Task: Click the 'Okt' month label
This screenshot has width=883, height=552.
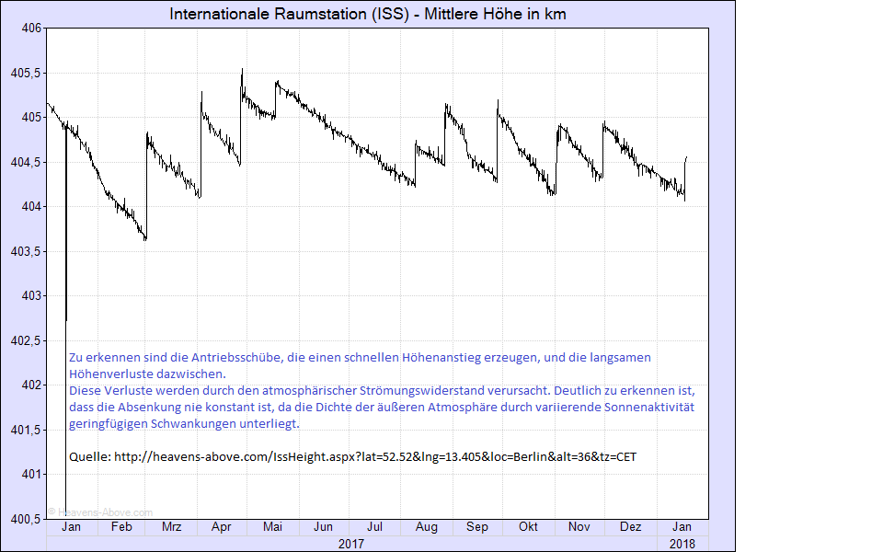Action: point(528,527)
